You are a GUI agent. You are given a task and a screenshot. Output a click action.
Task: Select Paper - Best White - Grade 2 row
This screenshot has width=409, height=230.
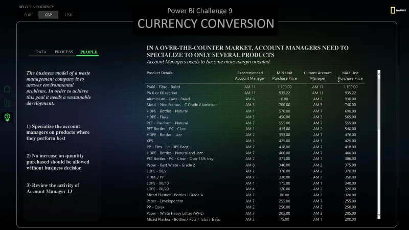point(255,165)
